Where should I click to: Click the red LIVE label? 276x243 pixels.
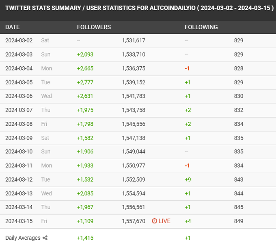click(x=164, y=221)
